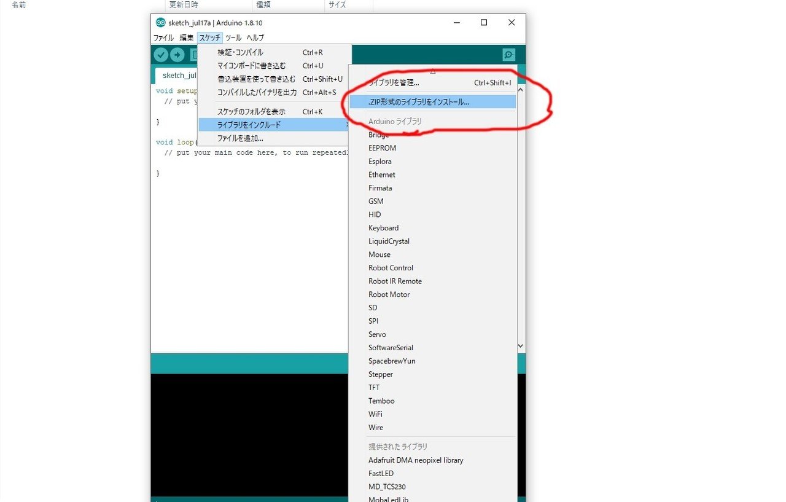Image resolution: width=786 pixels, height=502 pixels.
Task: Open the ツール menu
Action: (233, 37)
